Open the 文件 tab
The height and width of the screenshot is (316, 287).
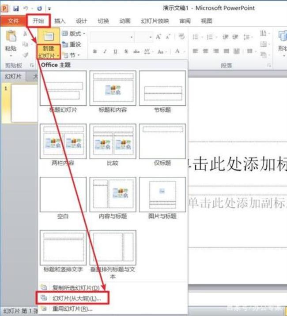click(x=13, y=21)
